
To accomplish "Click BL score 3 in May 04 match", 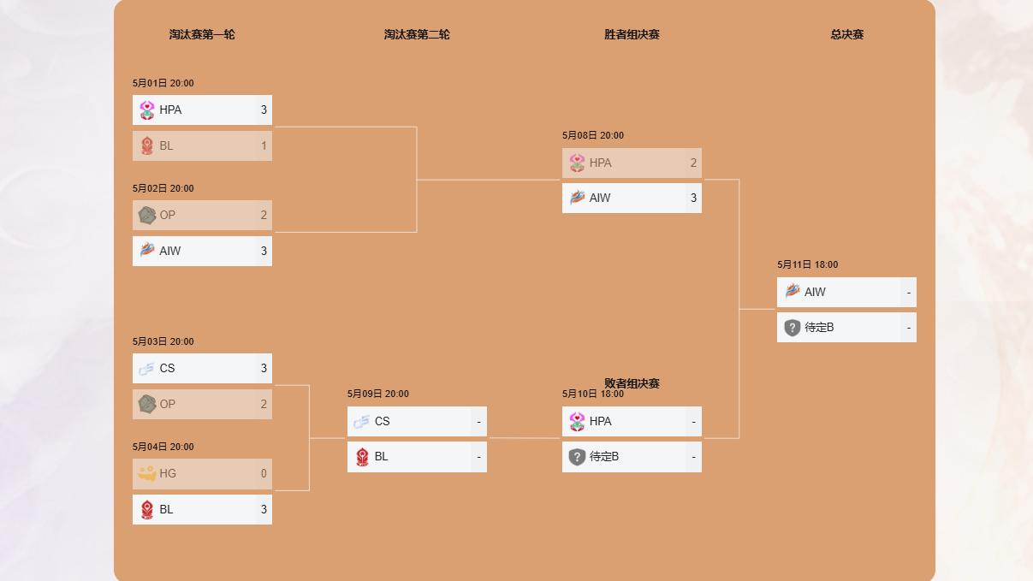I will (264, 509).
